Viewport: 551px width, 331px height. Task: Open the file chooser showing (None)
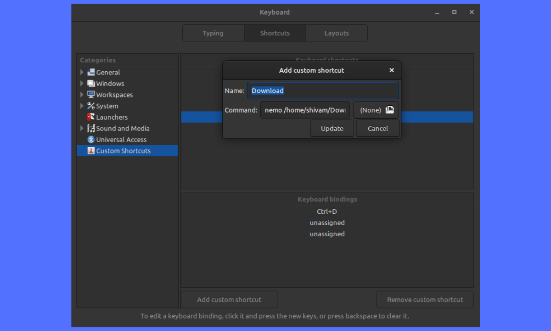click(x=376, y=110)
